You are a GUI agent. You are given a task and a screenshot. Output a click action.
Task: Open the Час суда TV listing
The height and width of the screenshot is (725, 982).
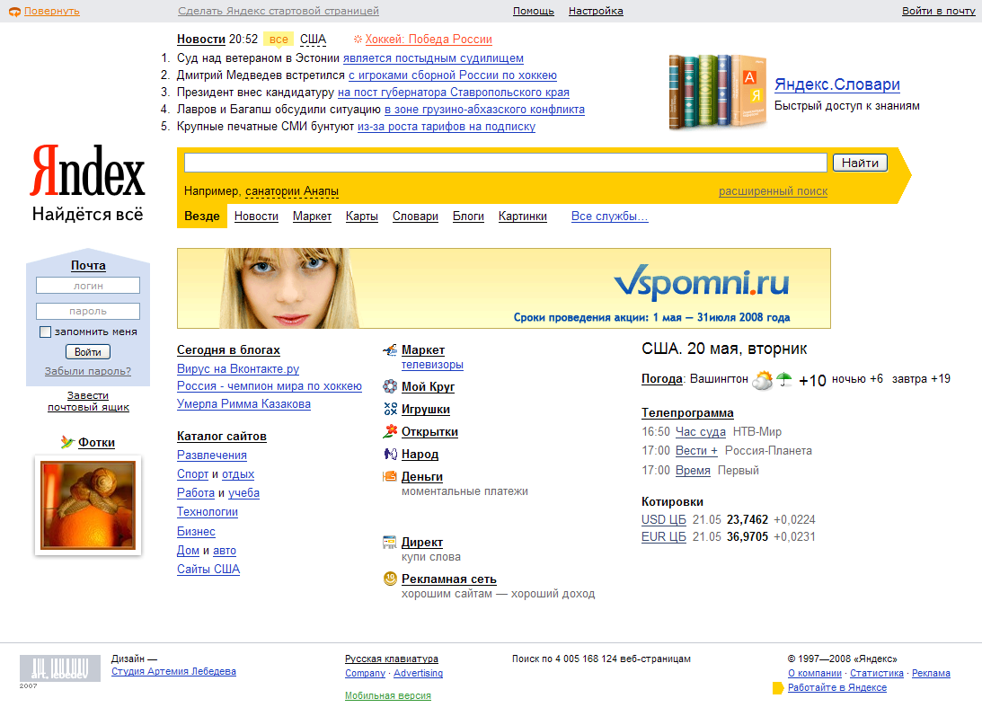point(701,431)
